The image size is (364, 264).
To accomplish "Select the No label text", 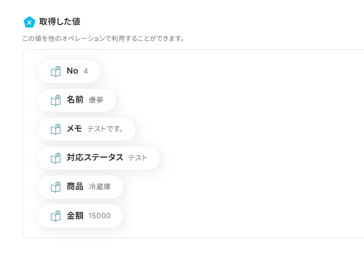I will [x=72, y=71].
